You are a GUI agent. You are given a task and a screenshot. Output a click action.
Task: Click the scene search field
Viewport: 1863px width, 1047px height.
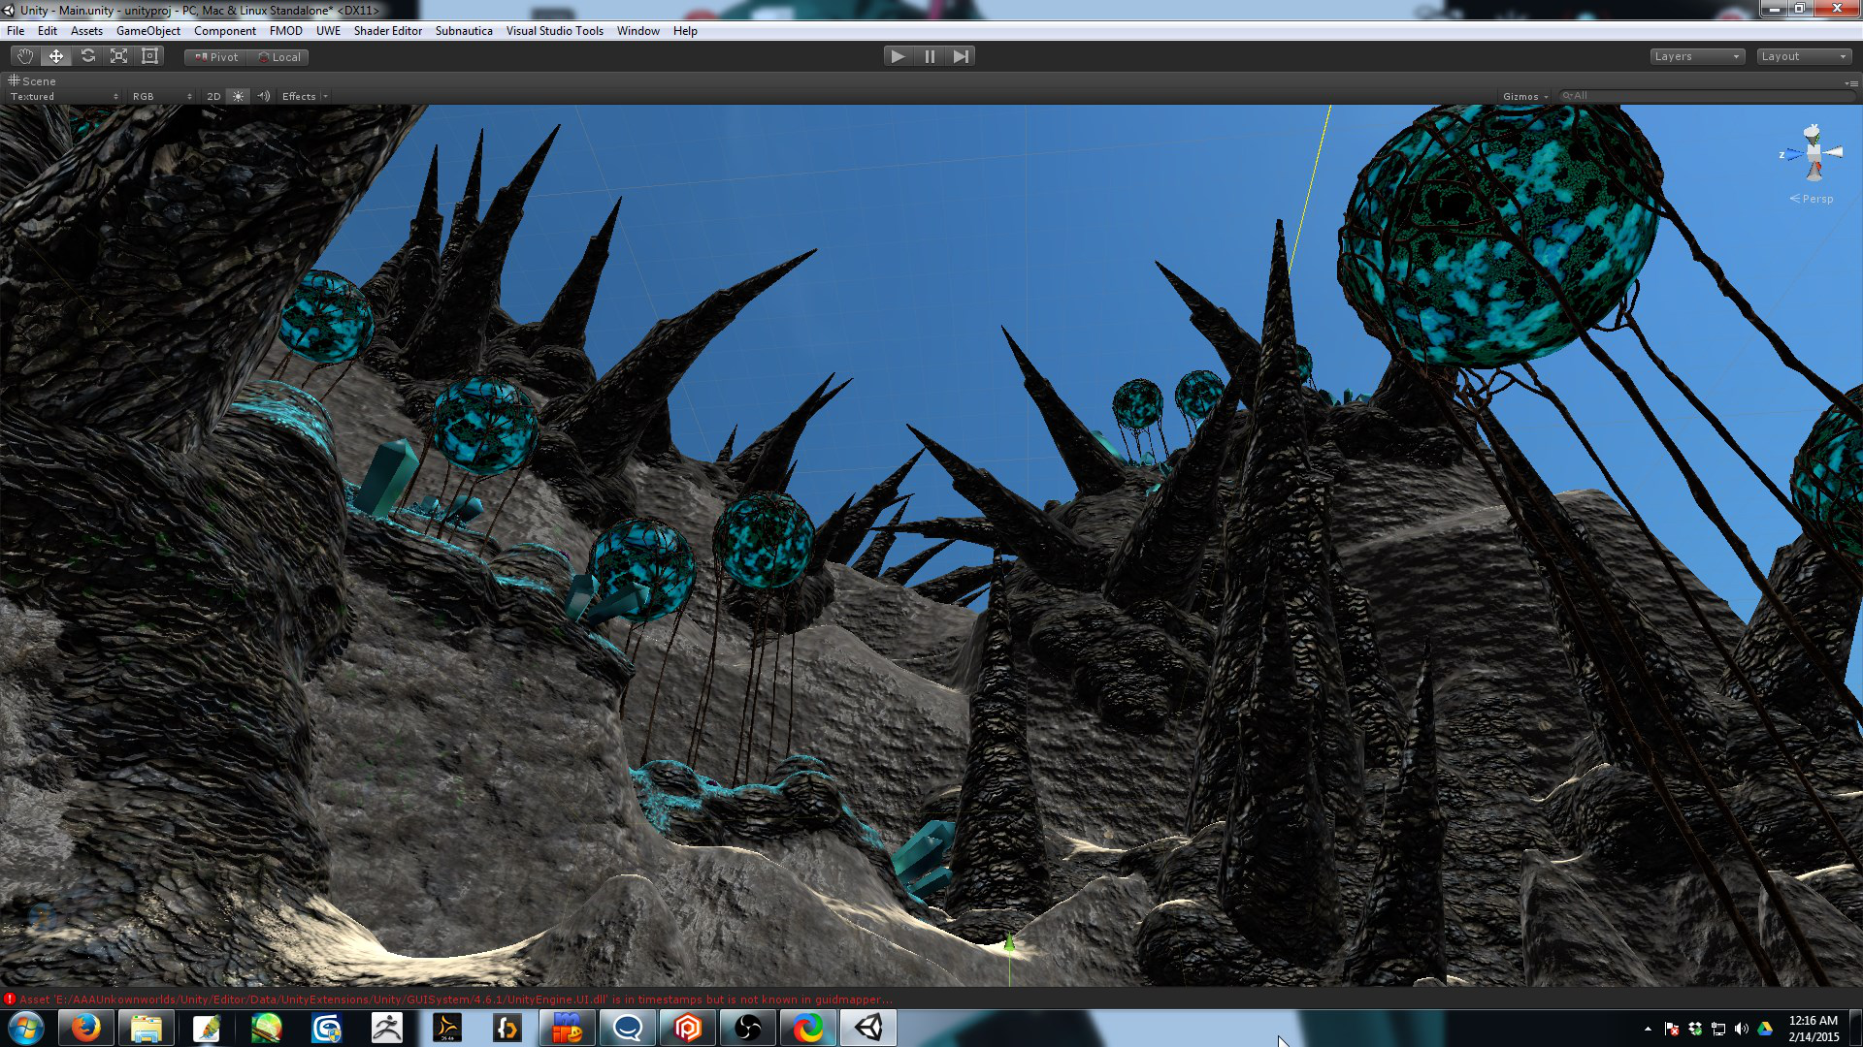[1706, 96]
